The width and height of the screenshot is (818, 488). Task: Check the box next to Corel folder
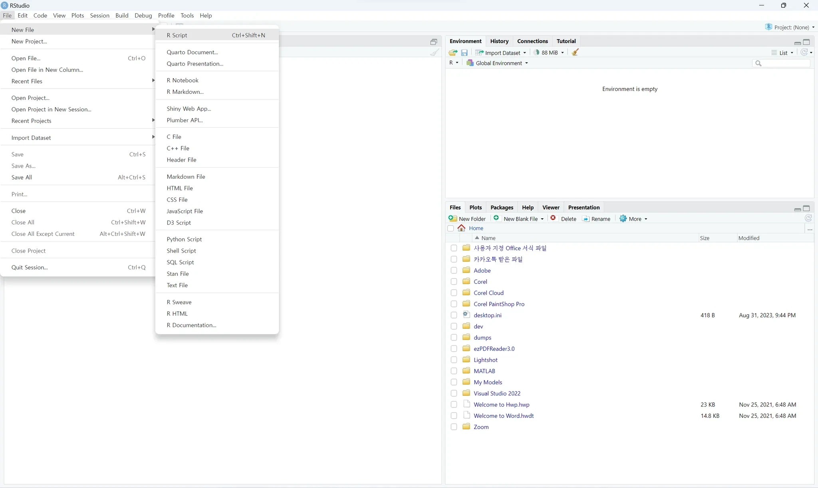tap(454, 282)
